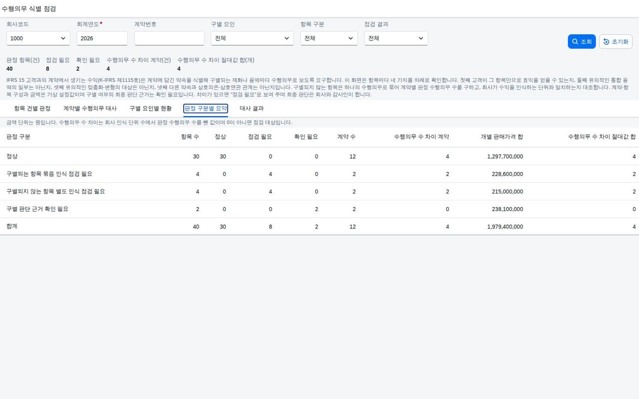Click the 개별 판매가격 합 column header

coord(502,137)
